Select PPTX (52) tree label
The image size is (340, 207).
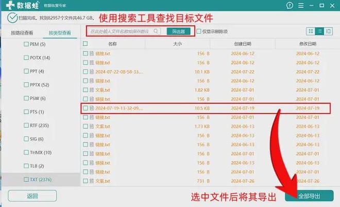[x=40, y=85]
